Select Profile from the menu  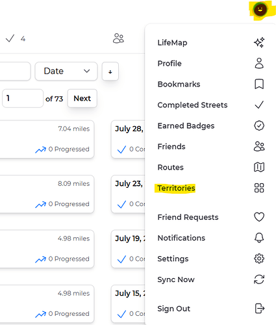(x=169, y=64)
